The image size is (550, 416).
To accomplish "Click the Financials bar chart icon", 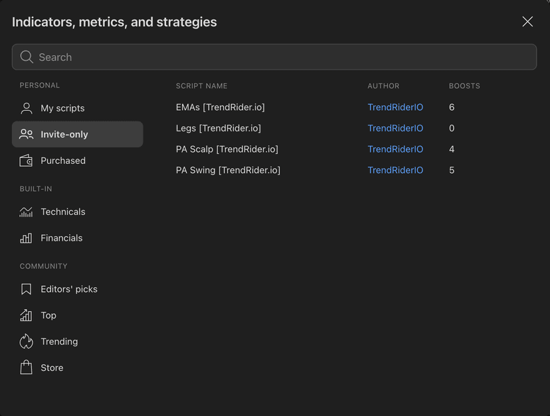I will click(x=27, y=238).
